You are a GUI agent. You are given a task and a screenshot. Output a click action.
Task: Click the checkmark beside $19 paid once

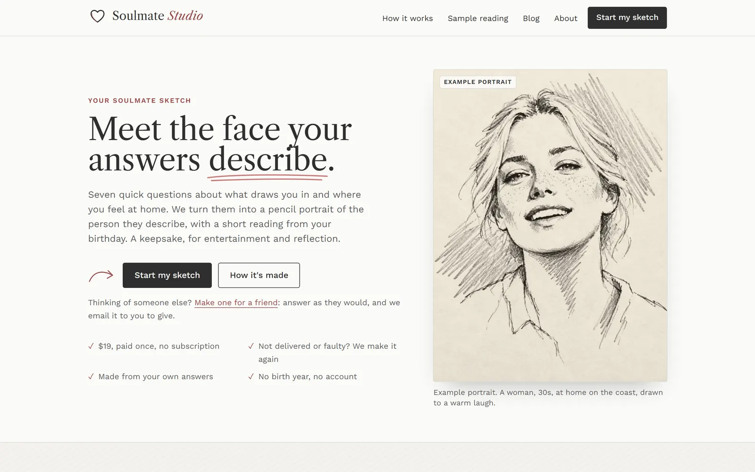[91, 346]
